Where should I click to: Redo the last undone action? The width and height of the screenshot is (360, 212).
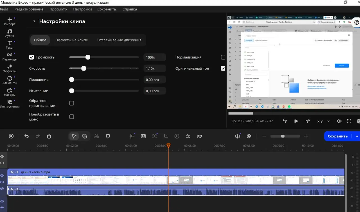coord(38,136)
